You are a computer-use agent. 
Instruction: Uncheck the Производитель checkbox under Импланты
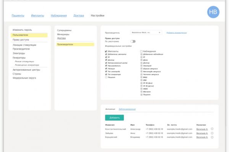click(106, 66)
